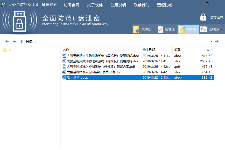Click Word icon of 网络版 使用说明.doc
This screenshot has height=150, width=225.
[x=64, y=61]
